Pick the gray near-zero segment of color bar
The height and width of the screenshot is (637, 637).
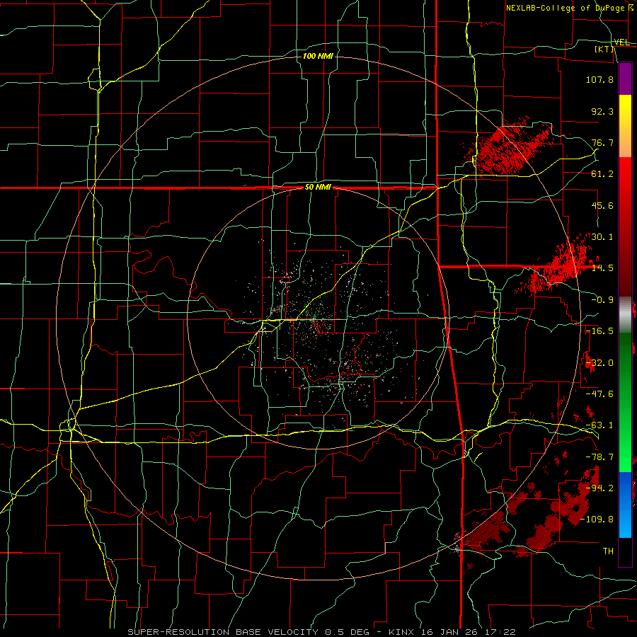pyautogui.click(x=625, y=314)
